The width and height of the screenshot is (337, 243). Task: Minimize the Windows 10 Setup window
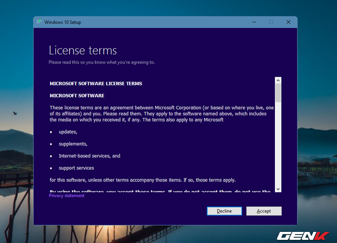pyautogui.click(x=254, y=22)
